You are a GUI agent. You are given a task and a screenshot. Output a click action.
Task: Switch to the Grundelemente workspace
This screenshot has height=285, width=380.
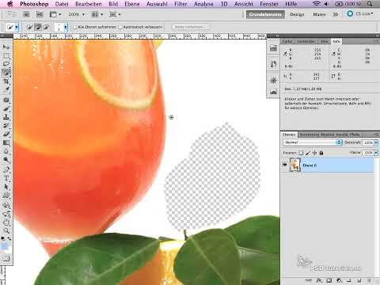(x=265, y=14)
